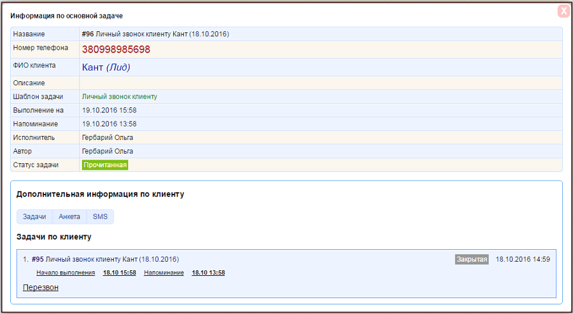Click the gray Закрытая status badge
Viewport: 573px width, 314px height.
pyautogui.click(x=472, y=259)
